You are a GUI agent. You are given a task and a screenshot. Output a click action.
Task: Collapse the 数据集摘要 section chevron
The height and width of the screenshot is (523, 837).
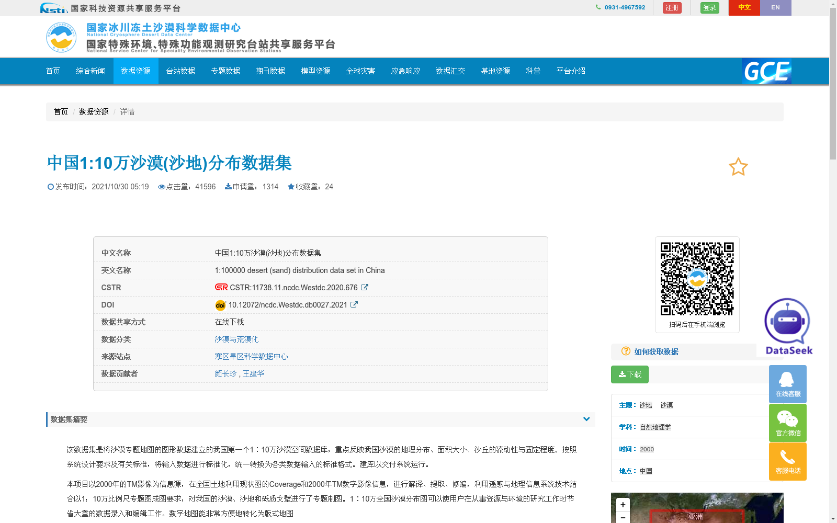click(x=586, y=419)
